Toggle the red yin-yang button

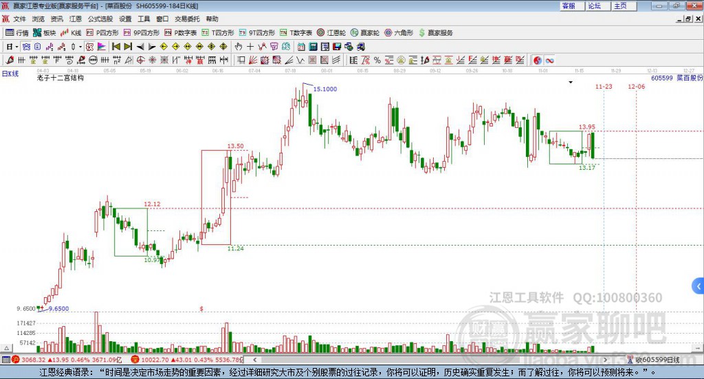(x=538, y=60)
